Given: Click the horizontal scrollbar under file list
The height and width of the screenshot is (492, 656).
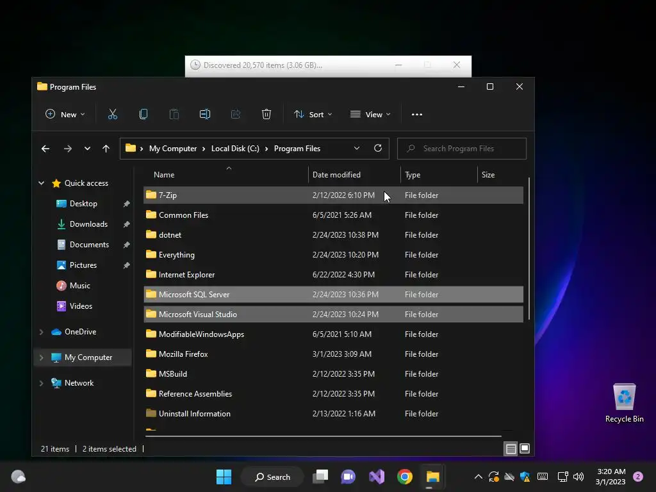Looking at the screenshot, I should pyautogui.click(x=323, y=436).
